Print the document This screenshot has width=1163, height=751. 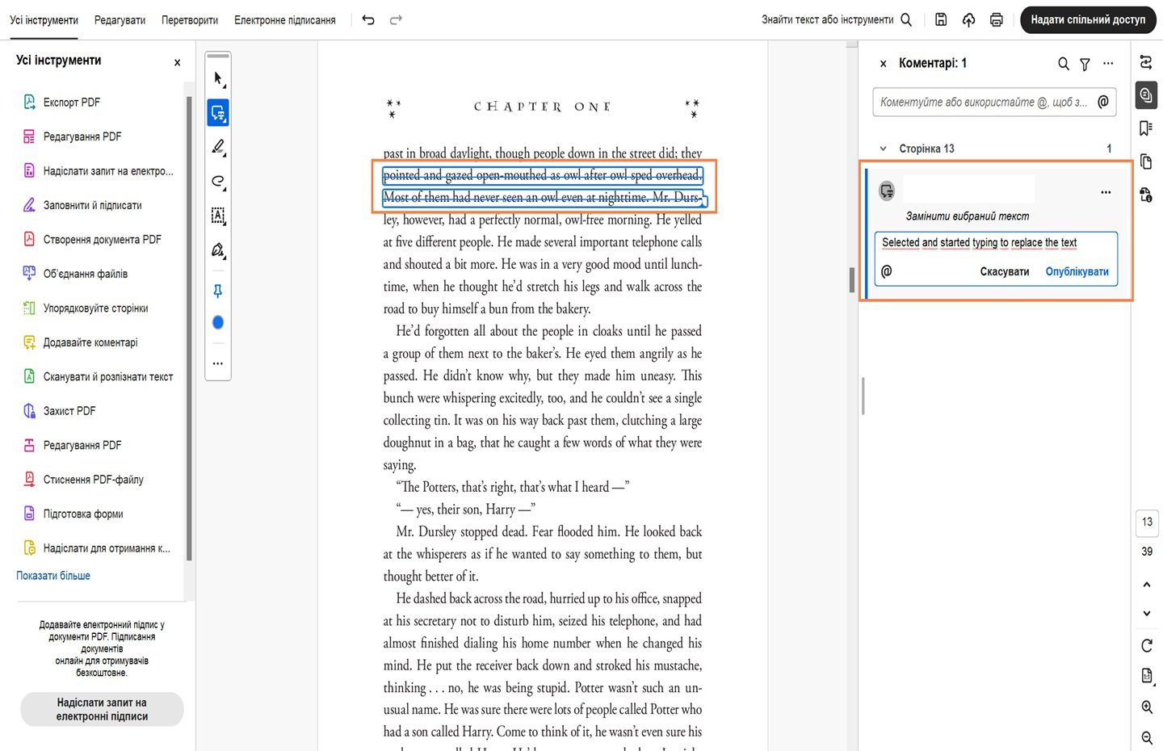click(997, 20)
